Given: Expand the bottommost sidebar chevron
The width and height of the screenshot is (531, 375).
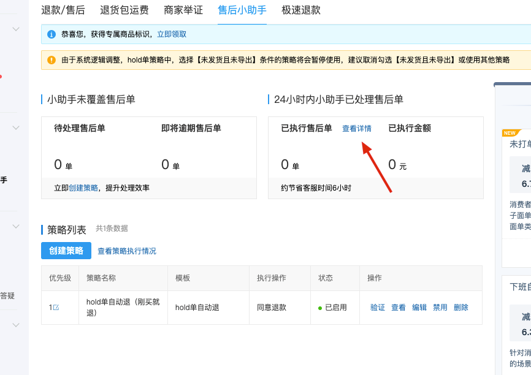Looking at the screenshot, I should [x=16, y=325].
